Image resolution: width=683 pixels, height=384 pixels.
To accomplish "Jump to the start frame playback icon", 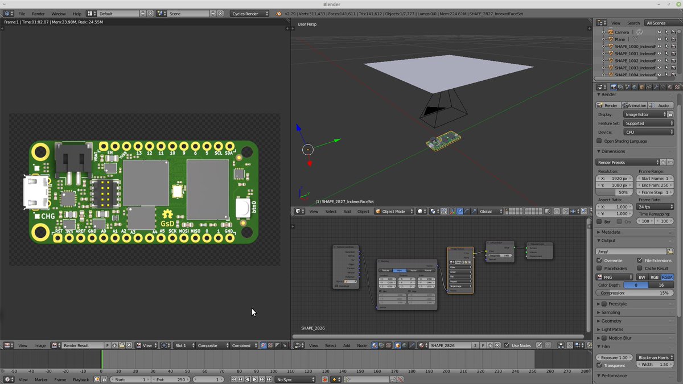I will [233, 379].
